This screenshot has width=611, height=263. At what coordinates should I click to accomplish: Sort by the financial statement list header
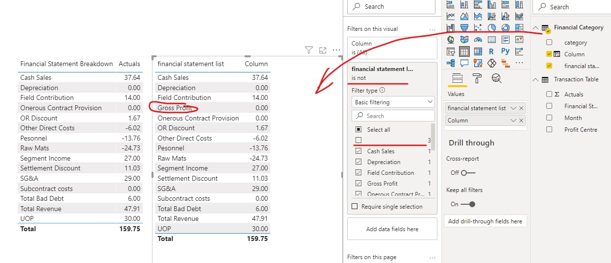click(191, 64)
